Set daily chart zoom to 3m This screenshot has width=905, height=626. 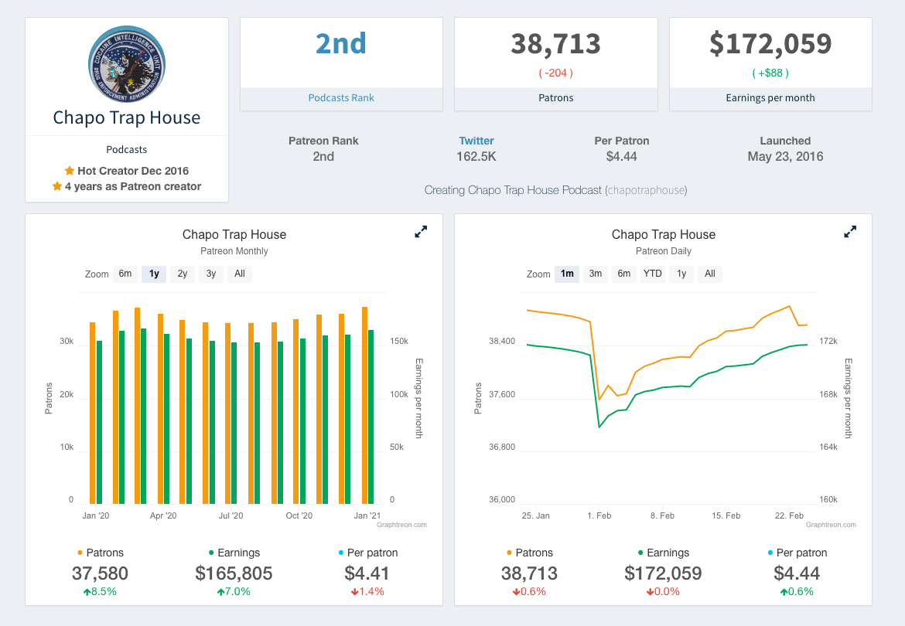click(x=596, y=274)
